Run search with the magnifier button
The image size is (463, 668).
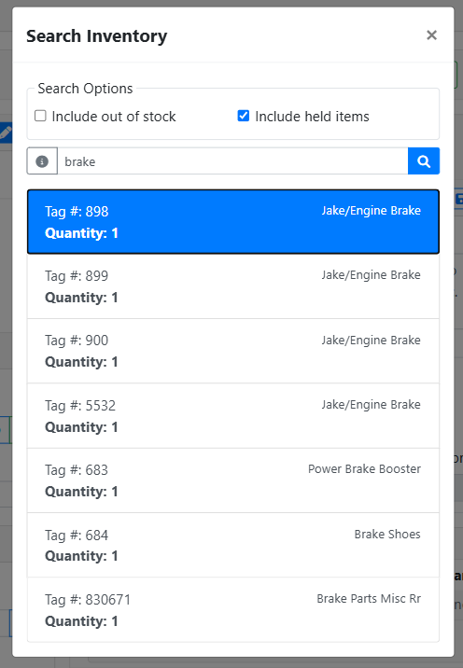pyautogui.click(x=424, y=161)
